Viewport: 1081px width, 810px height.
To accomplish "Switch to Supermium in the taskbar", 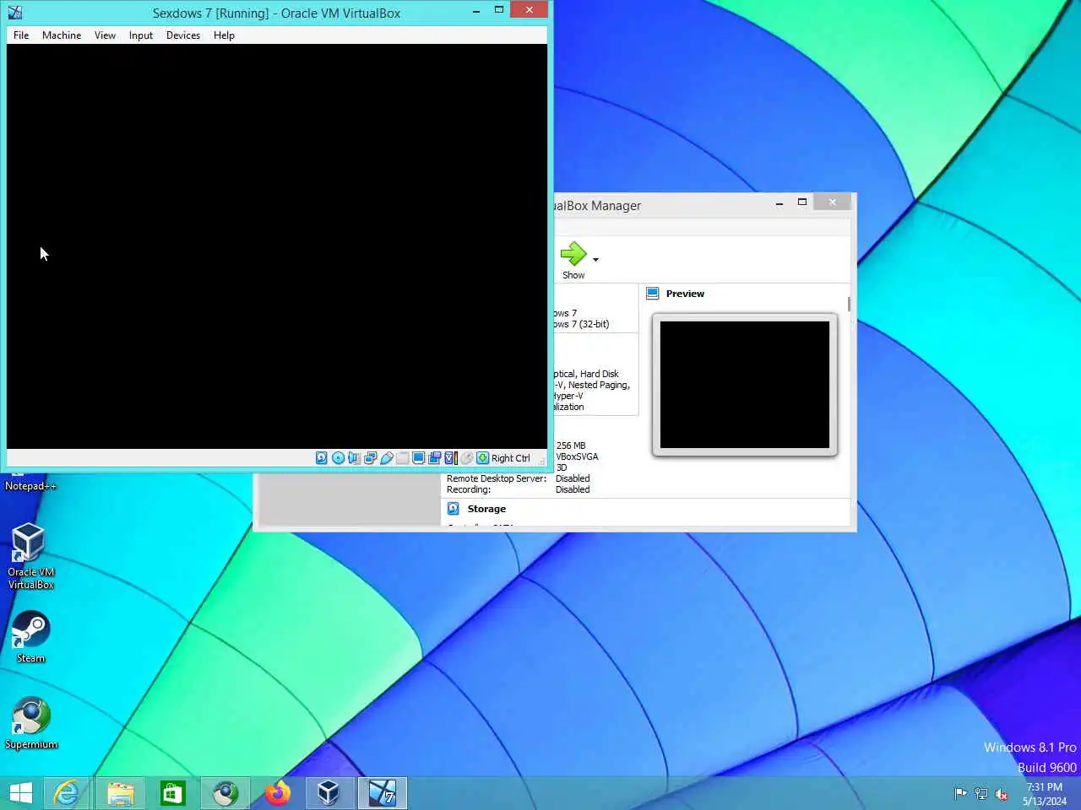I will click(225, 793).
